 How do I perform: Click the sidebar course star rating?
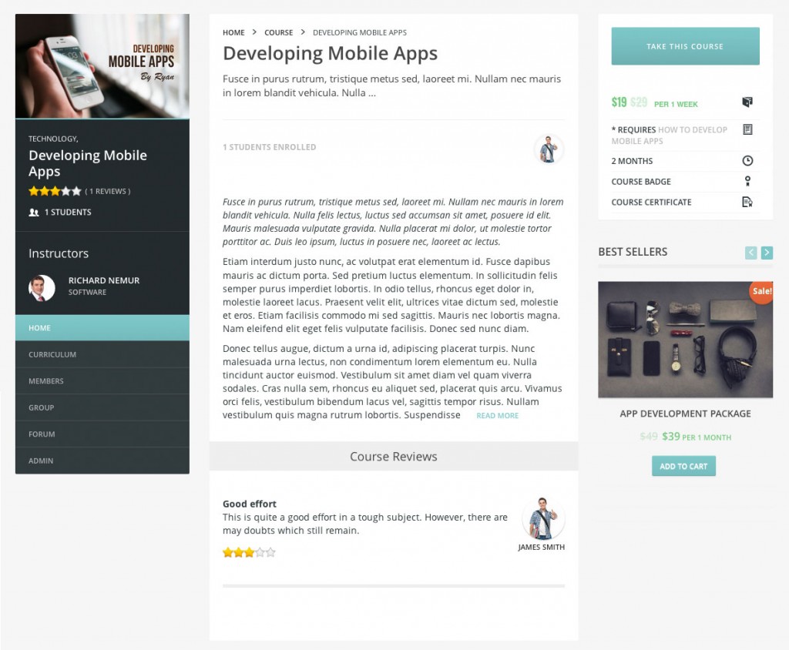[55, 191]
